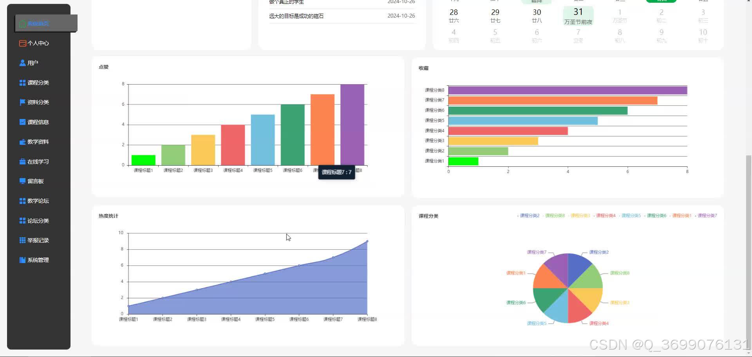Viewport: 752px width, 357px height.
Task: Toggle the 课程分类1 pie legend entry
Action: (x=681, y=216)
